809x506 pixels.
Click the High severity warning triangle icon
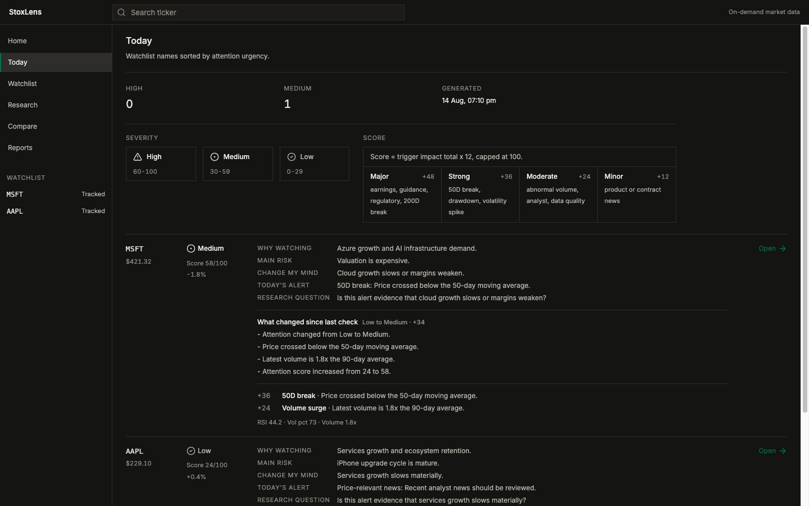tap(138, 157)
